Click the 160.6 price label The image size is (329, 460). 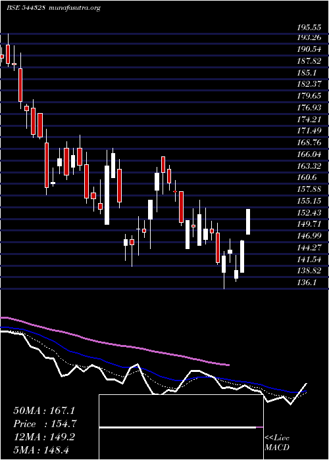point(307,177)
